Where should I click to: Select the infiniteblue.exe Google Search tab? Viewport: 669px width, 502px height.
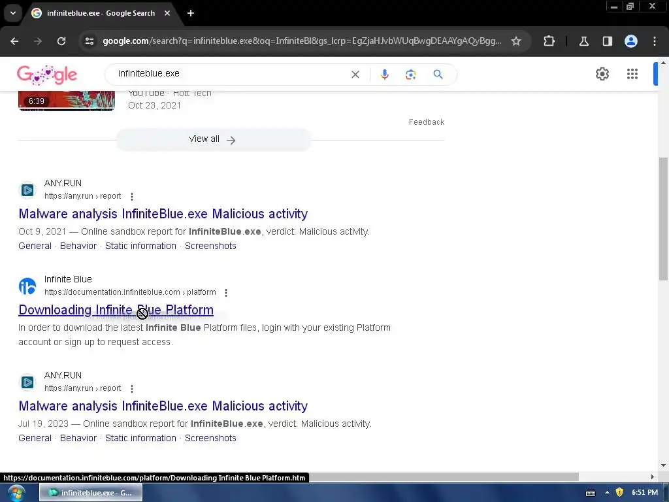point(101,13)
